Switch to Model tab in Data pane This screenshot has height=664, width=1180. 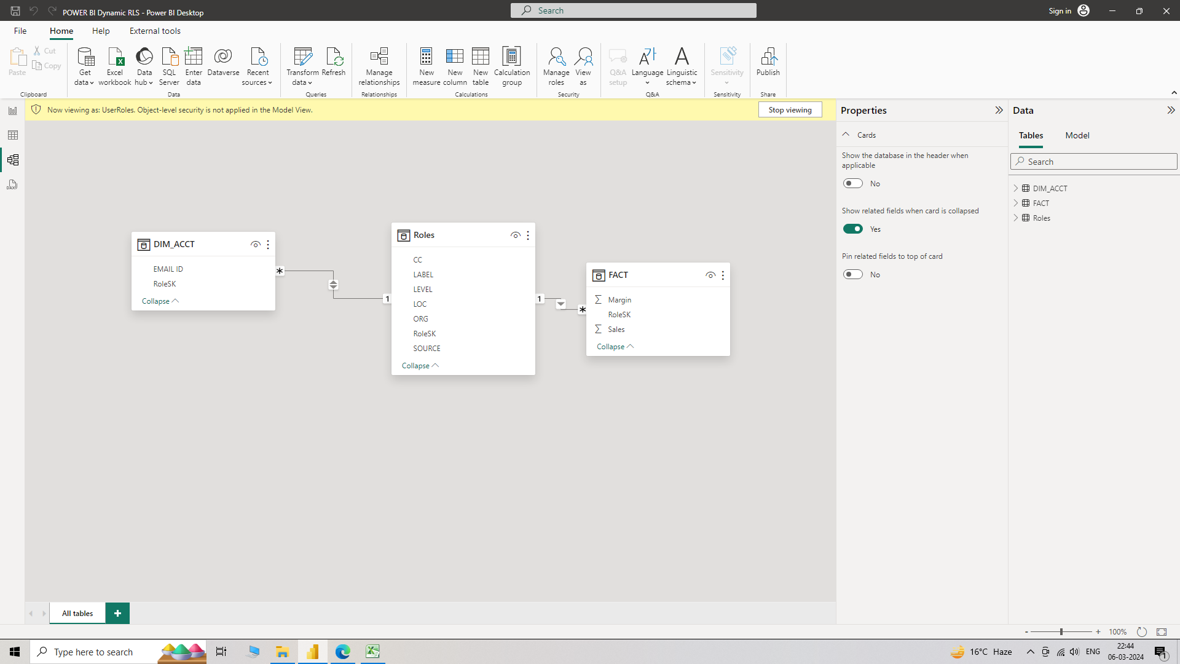point(1077,135)
